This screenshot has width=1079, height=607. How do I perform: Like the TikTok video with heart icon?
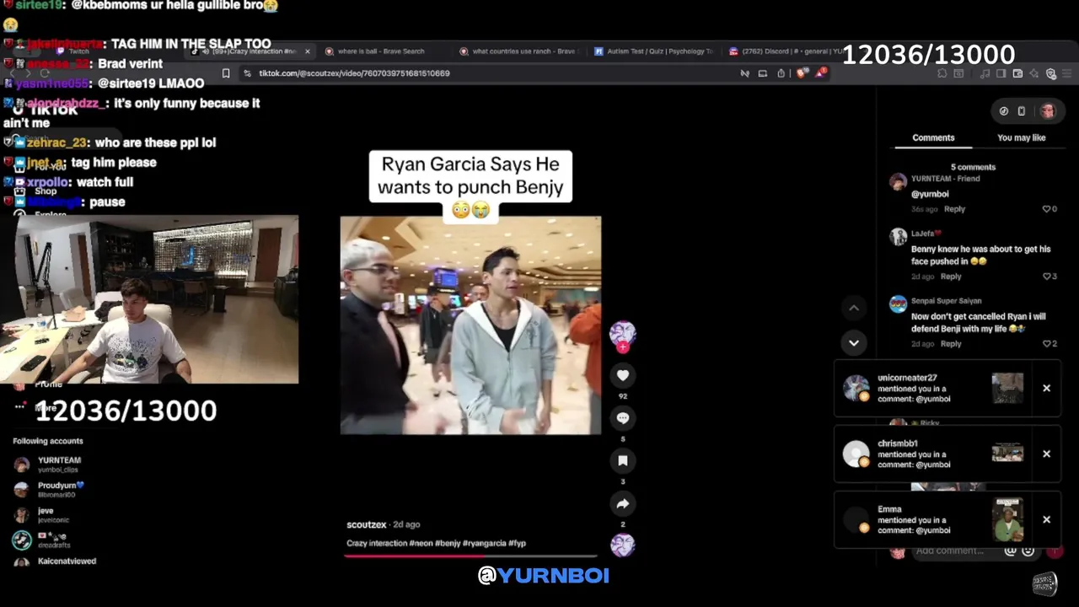pyautogui.click(x=622, y=375)
